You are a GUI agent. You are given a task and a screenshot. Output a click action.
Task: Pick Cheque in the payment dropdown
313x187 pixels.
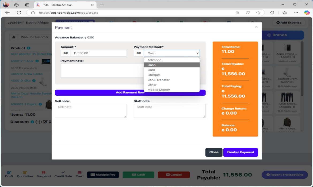coord(154,75)
